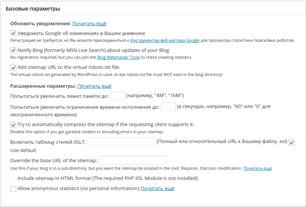
Task: Uncheck the notify Google checkbox
Action: point(13,33)
